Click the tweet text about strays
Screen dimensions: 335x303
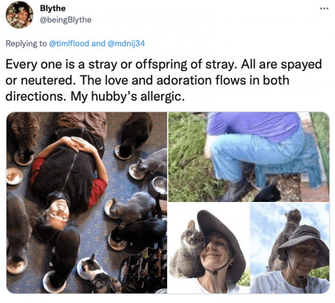tap(163, 79)
